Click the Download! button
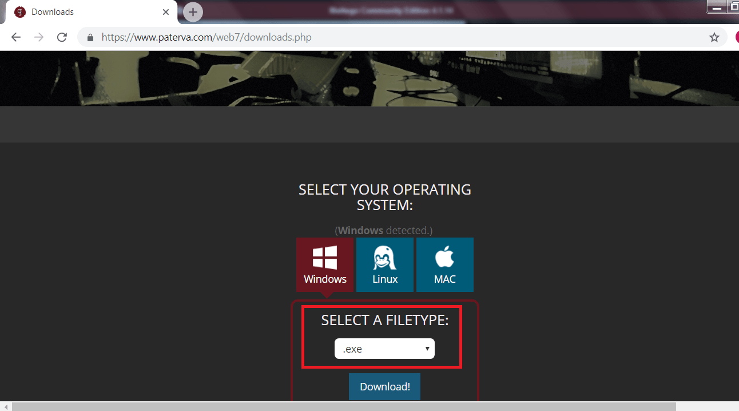 (384, 386)
